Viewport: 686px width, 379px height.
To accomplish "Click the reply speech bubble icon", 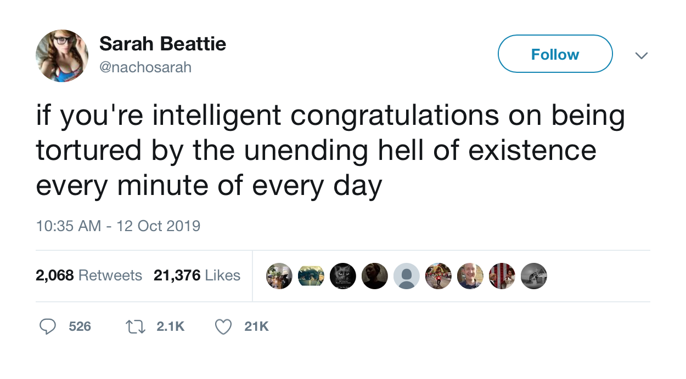I will pyautogui.click(x=48, y=327).
